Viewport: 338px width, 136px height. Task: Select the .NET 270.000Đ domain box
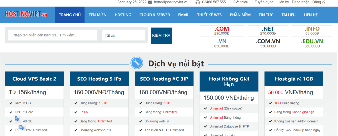[268, 31]
